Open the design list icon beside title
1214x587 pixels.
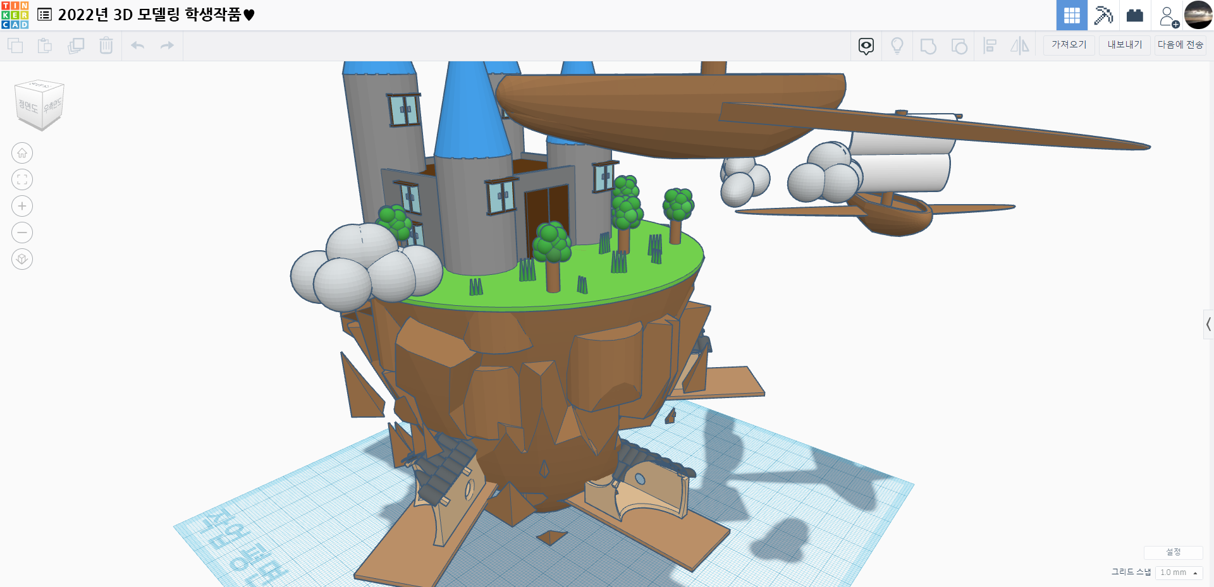45,15
